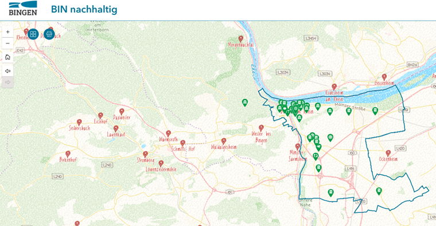Click the green marker nearest Geisenheim
Viewport: 436px width, 226px height.
point(375,111)
